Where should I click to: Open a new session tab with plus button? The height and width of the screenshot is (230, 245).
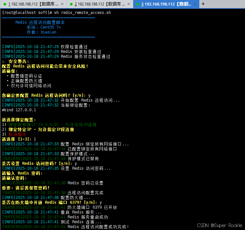click(x=203, y=4)
